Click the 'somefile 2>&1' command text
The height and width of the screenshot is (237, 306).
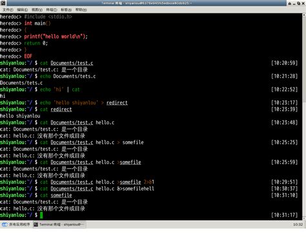click(137, 182)
